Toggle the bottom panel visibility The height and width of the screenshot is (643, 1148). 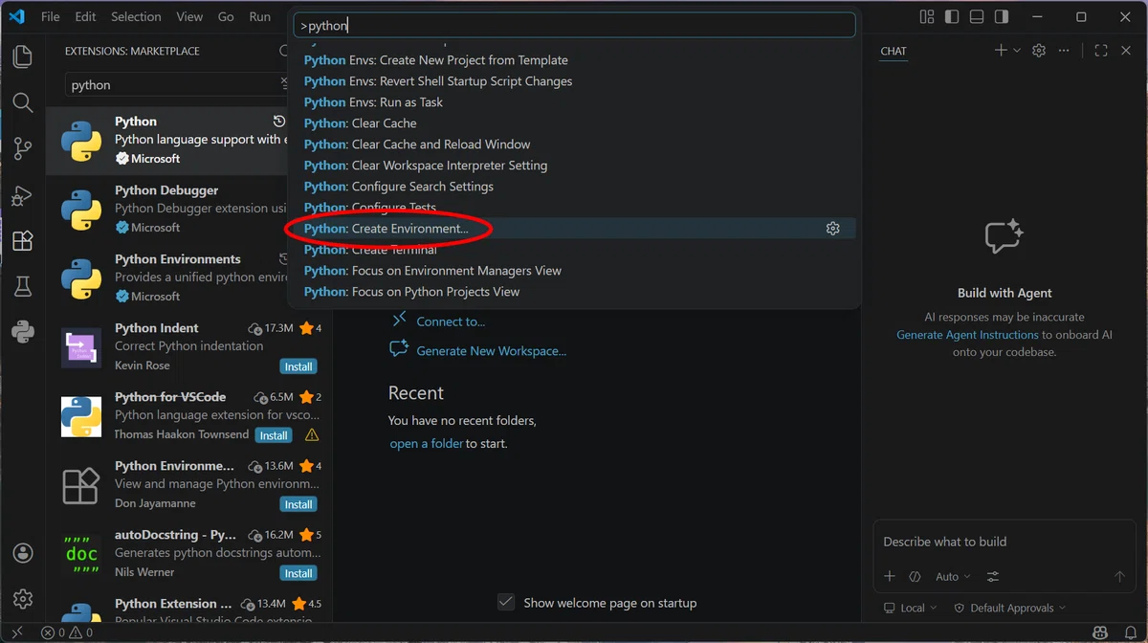976,16
